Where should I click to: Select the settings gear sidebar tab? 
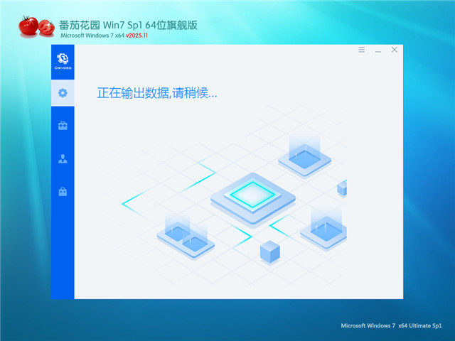pyautogui.click(x=63, y=93)
